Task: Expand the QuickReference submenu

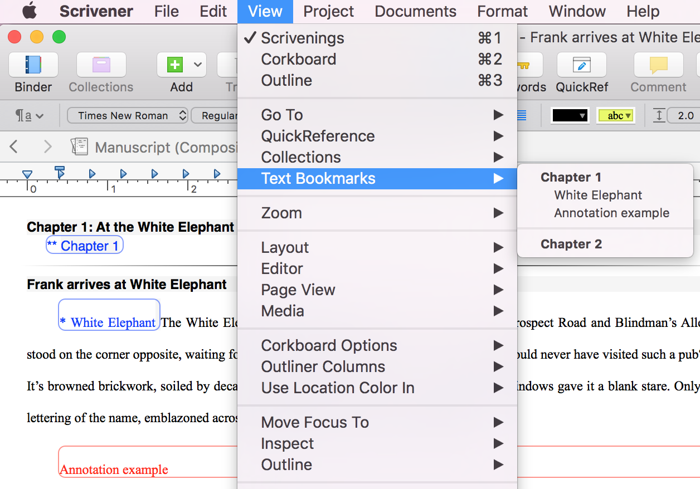Action: click(377, 136)
